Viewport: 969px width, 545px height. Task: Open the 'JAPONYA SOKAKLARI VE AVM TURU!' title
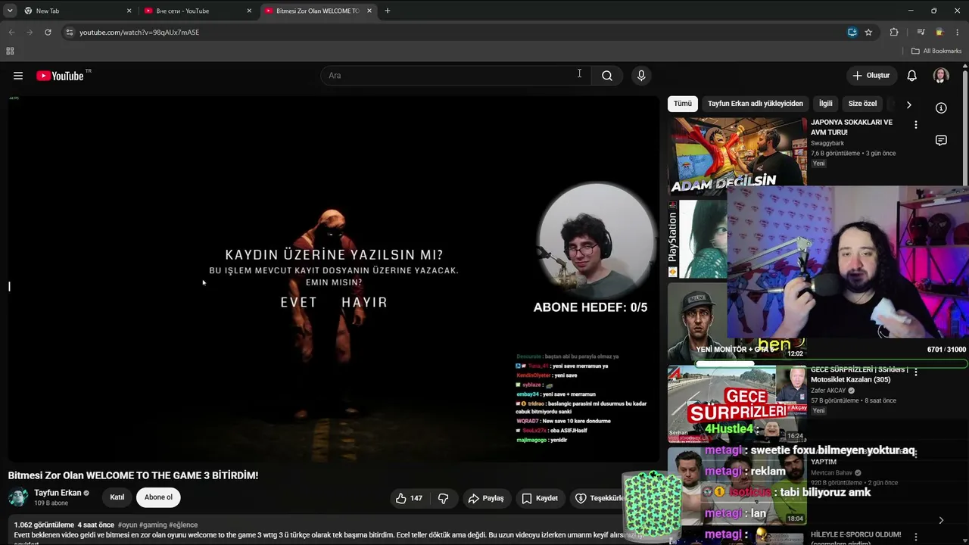852,127
